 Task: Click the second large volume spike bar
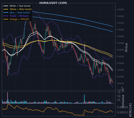pos(84,99)
